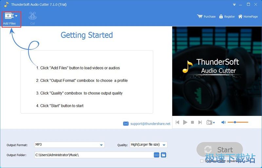Expand the Output Format MP3 combobox

(69, 145)
